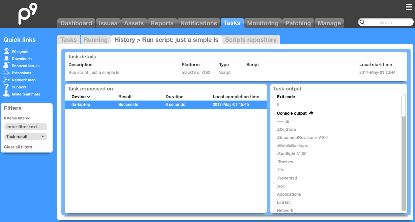415x222 pixels.
Task: Click the enter filter text field
Action: pyautogui.click(x=26, y=127)
